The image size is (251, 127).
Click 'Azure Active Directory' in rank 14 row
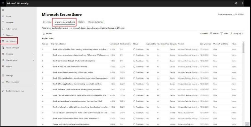(x=186, y=124)
